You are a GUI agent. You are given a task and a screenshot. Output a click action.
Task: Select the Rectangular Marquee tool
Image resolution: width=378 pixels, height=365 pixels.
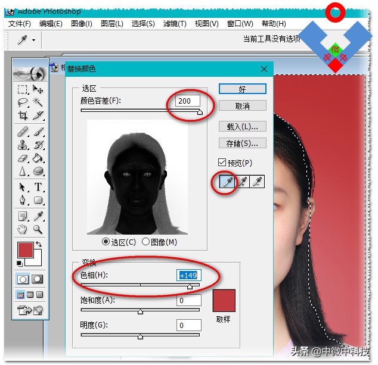coord(23,89)
